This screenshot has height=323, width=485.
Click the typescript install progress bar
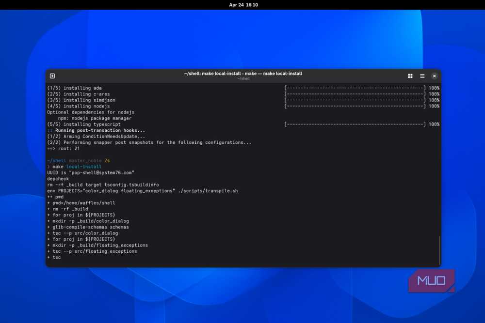[x=355, y=124]
